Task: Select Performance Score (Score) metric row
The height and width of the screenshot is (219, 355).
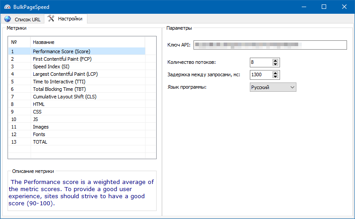Action: pos(77,51)
